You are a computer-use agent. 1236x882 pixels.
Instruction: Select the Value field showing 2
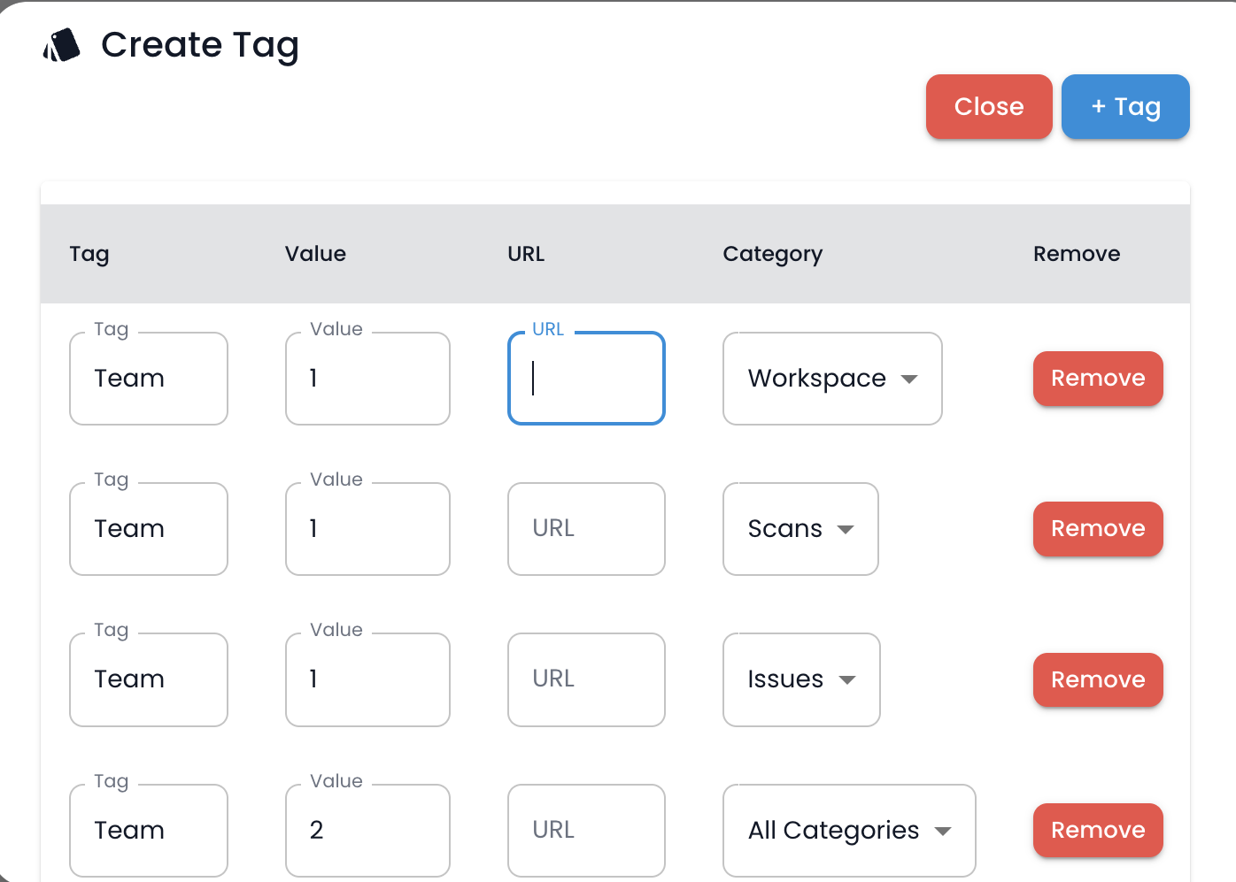click(x=367, y=830)
